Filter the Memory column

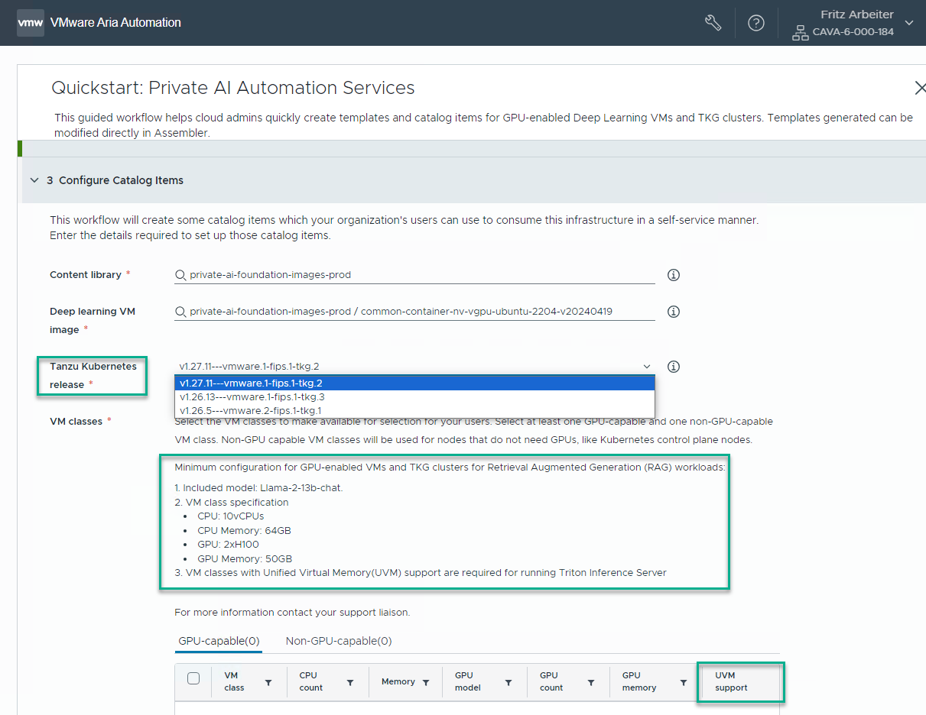426,683
